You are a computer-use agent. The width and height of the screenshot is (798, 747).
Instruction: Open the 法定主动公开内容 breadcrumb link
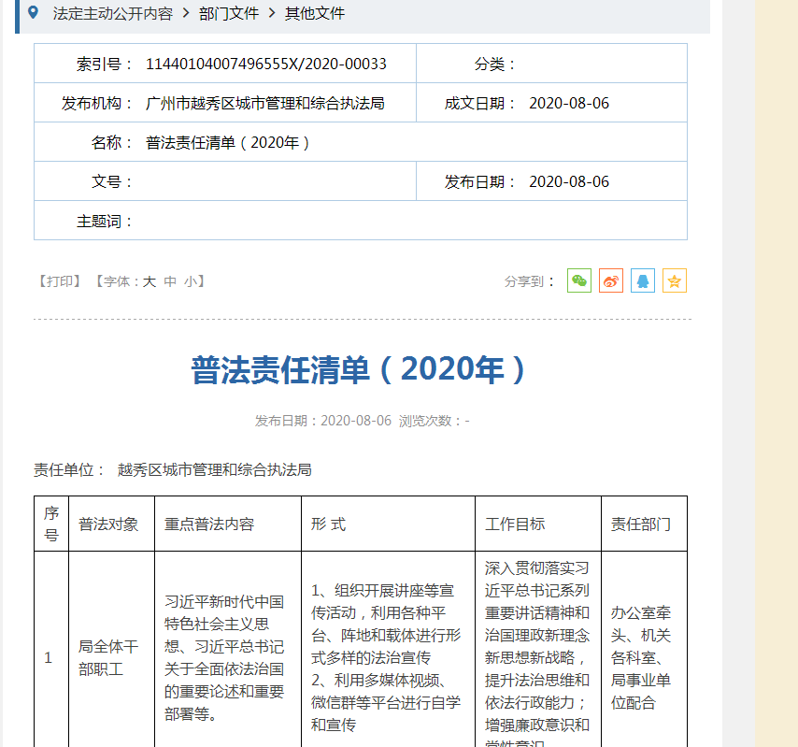coord(112,13)
